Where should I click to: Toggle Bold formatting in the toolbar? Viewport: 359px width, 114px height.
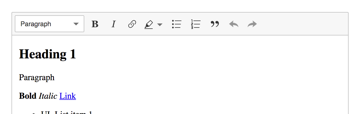click(95, 24)
